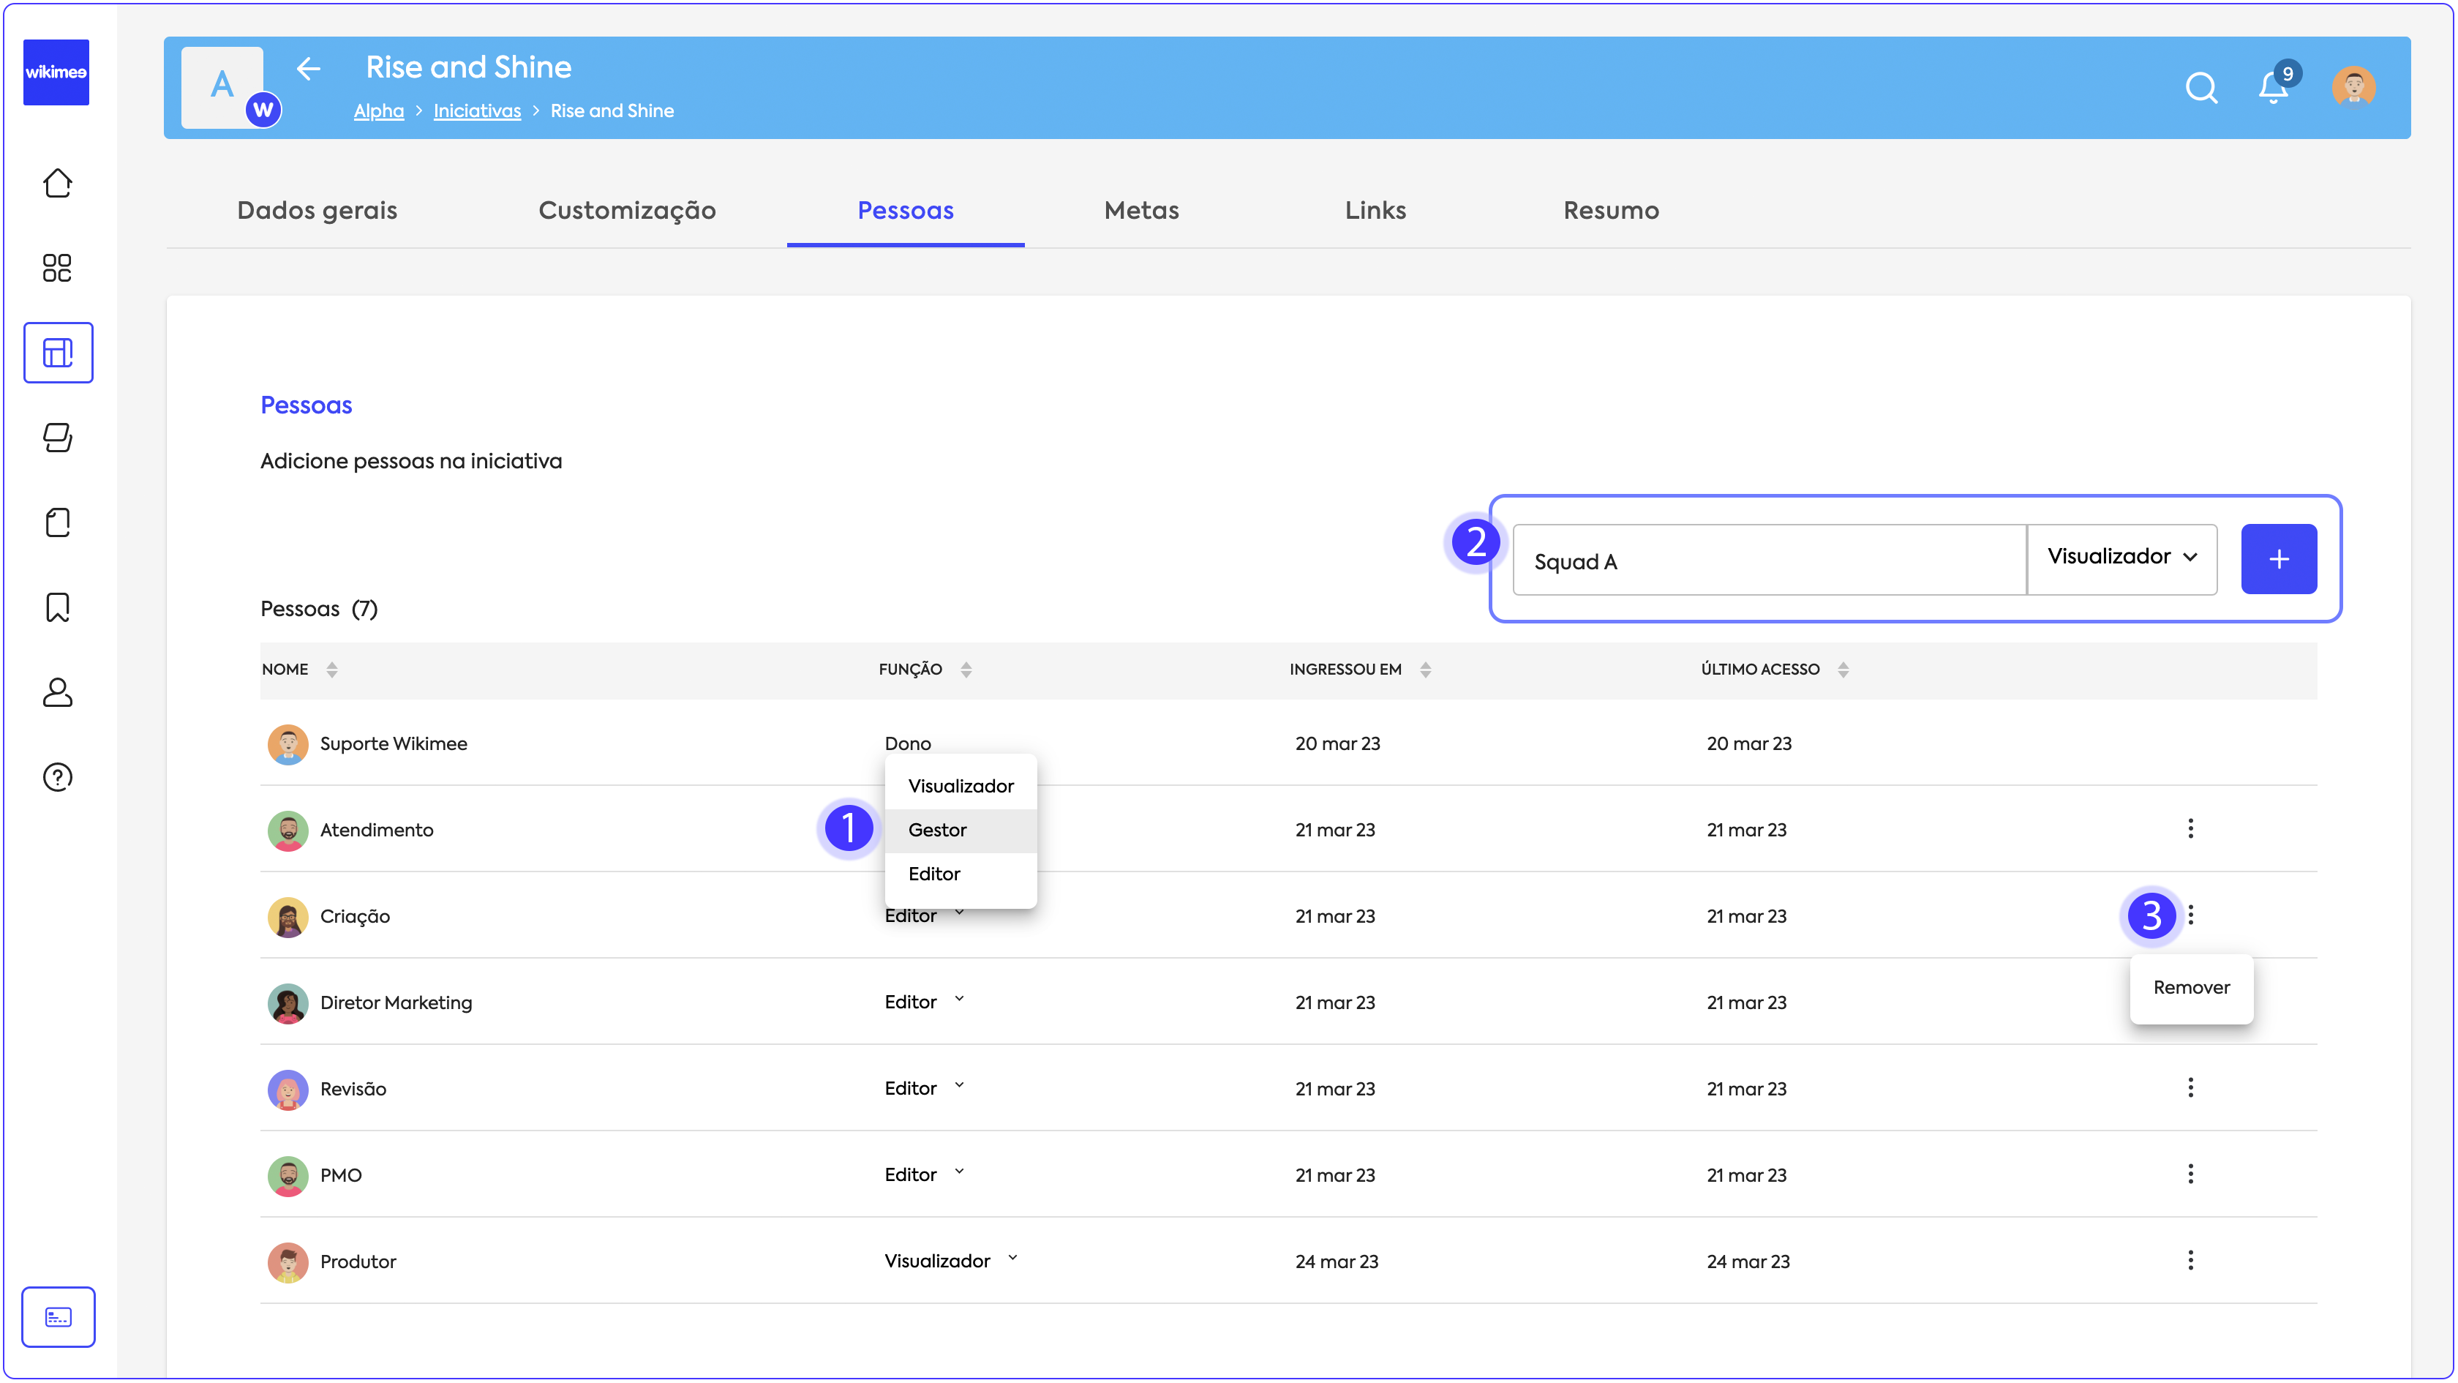This screenshot has height=1383, width=2458.
Task: Click the bookmark icon in sidebar
Action: click(57, 607)
